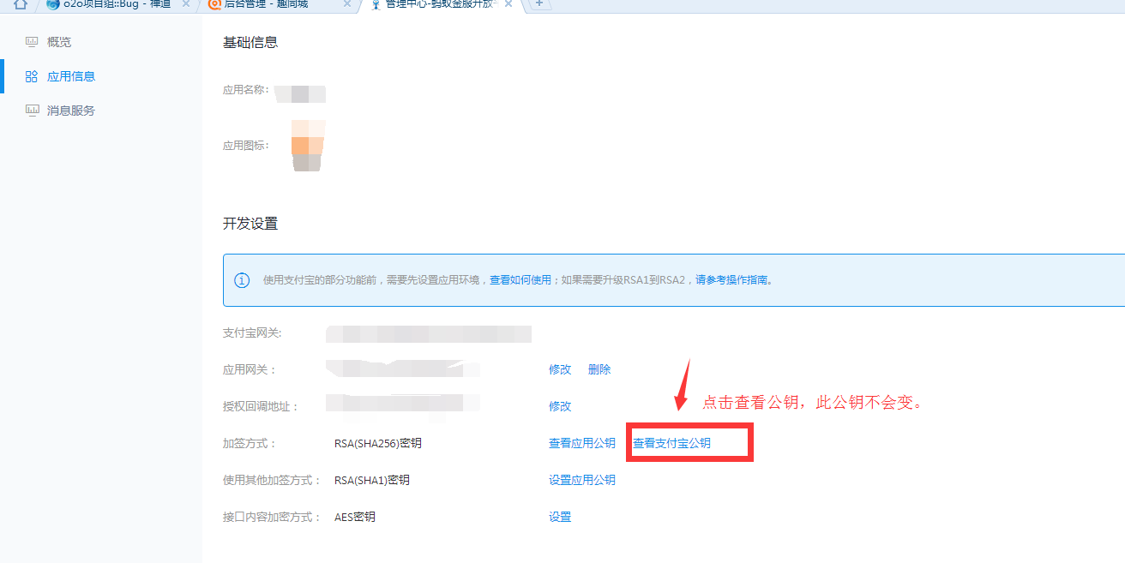Click the 禅道 favicon on the first tab
1125x563 pixels.
point(51,6)
